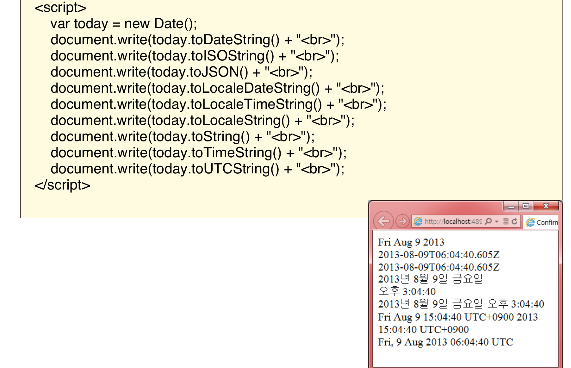Click the toTimeString() code line
Image resolution: width=571 pixels, height=368 pixels.
[x=198, y=153]
